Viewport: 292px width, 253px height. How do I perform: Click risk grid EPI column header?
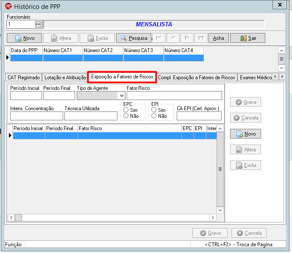[x=200, y=128]
